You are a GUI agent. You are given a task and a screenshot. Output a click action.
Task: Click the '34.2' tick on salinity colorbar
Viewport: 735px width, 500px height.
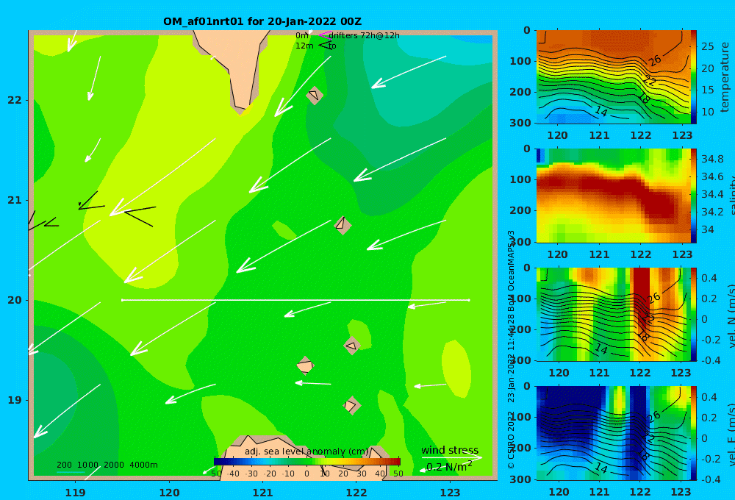tap(712, 212)
